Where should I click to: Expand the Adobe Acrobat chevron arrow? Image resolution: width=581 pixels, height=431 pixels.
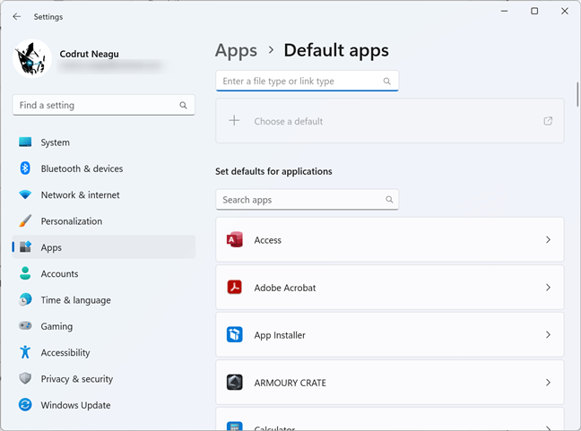tap(548, 288)
